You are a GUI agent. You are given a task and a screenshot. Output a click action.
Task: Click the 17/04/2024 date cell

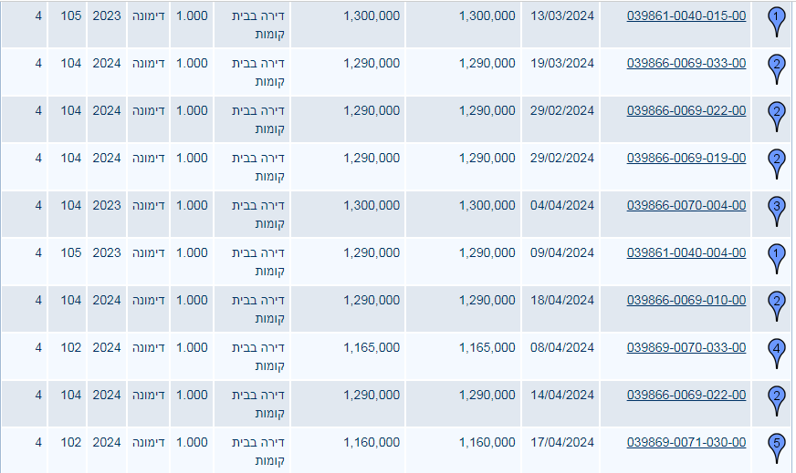pyautogui.click(x=562, y=442)
